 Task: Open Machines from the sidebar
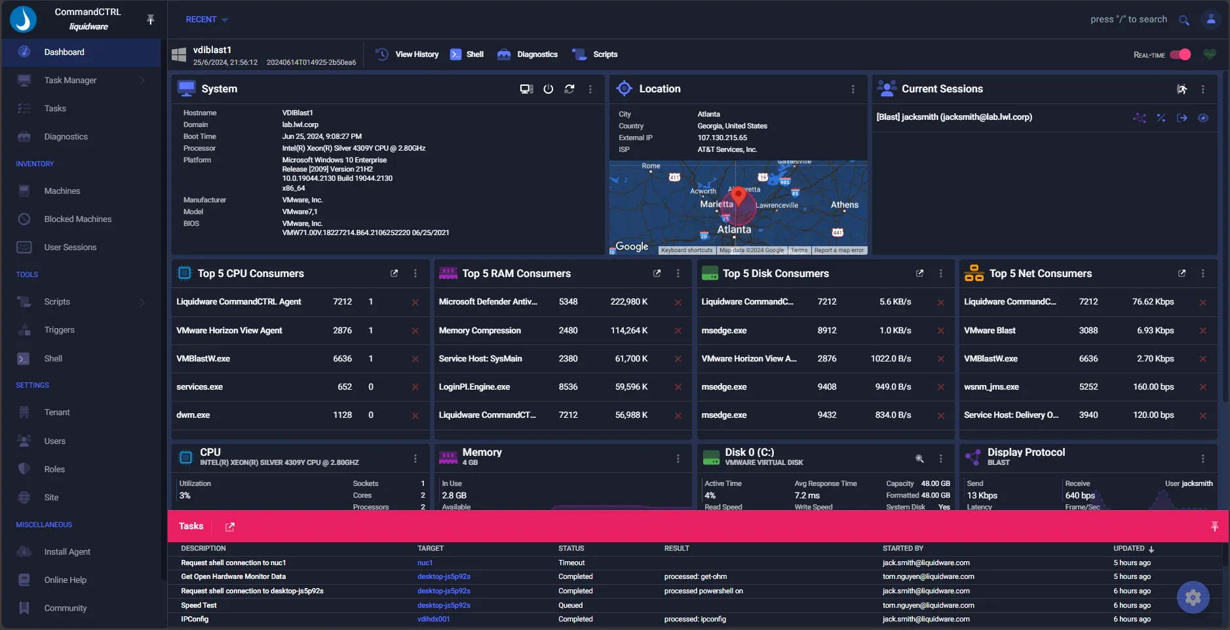click(81, 191)
